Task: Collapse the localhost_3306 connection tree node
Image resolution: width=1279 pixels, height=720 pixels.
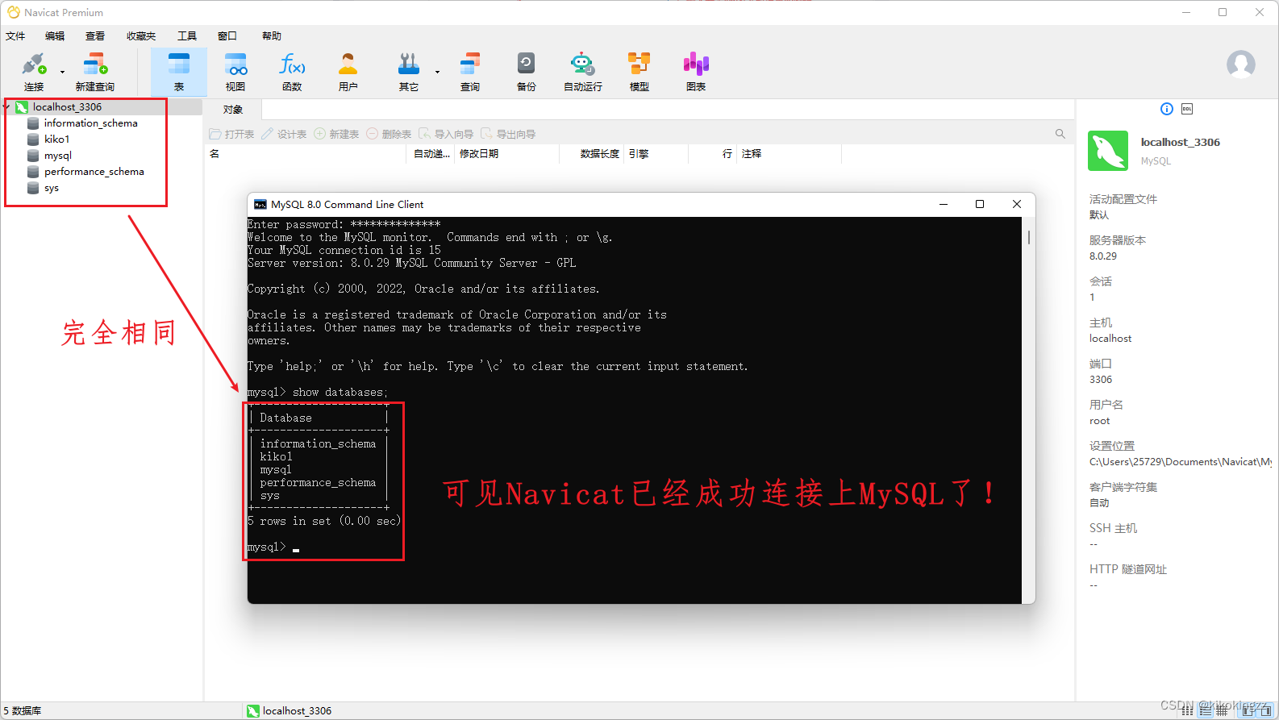Action: 6,106
